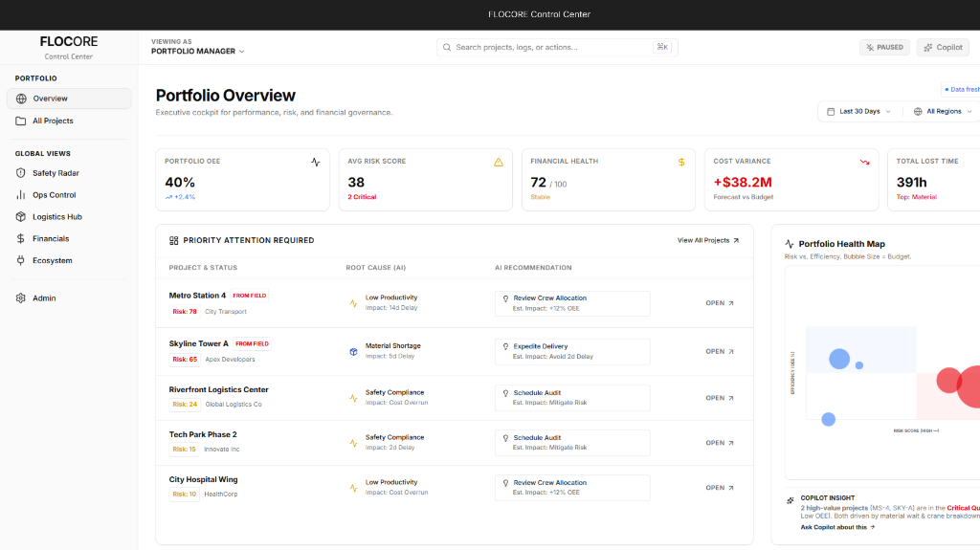Open Safety Radar menu item

point(69,173)
